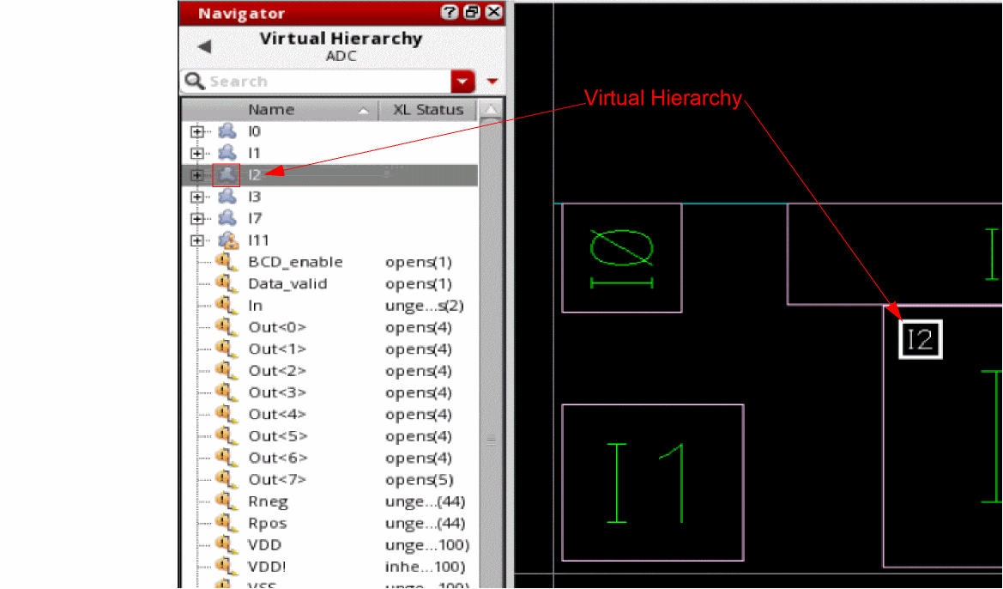Open the red search dropdown button
Viewport: 1003px width, 589px height.
[462, 82]
